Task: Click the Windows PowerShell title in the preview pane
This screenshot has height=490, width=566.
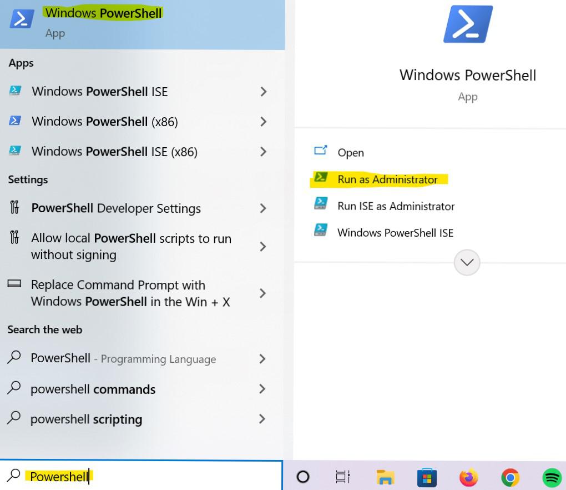Action: [468, 76]
